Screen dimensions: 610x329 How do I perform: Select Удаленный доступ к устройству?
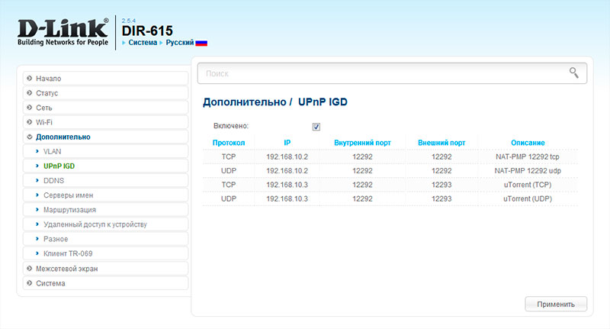point(95,224)
